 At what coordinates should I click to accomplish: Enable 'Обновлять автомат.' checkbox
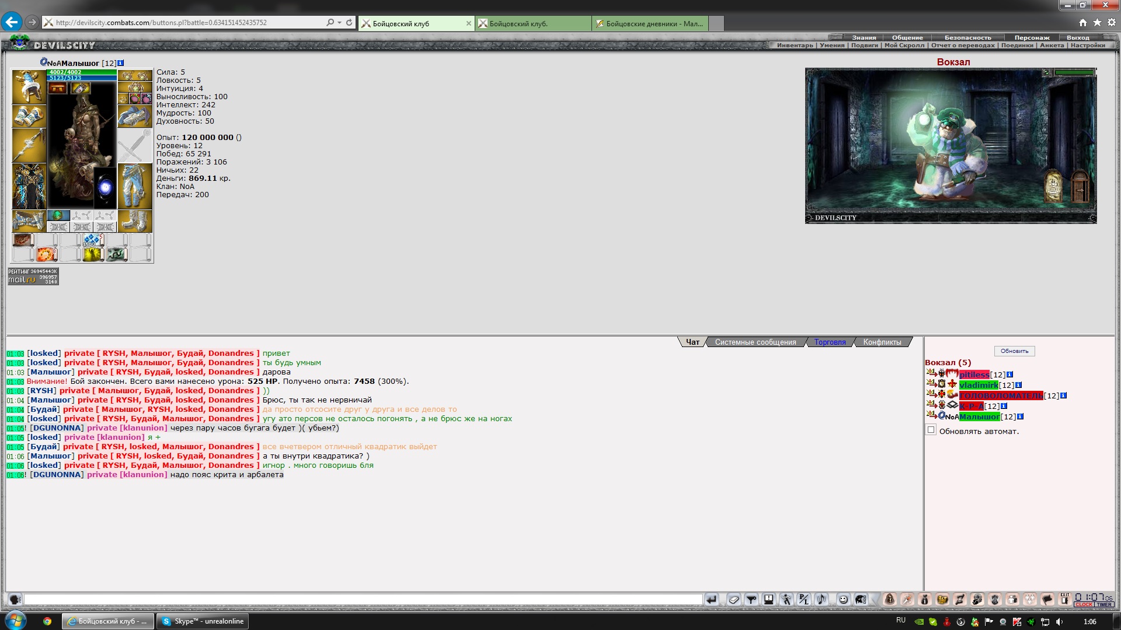pos(931,430)
